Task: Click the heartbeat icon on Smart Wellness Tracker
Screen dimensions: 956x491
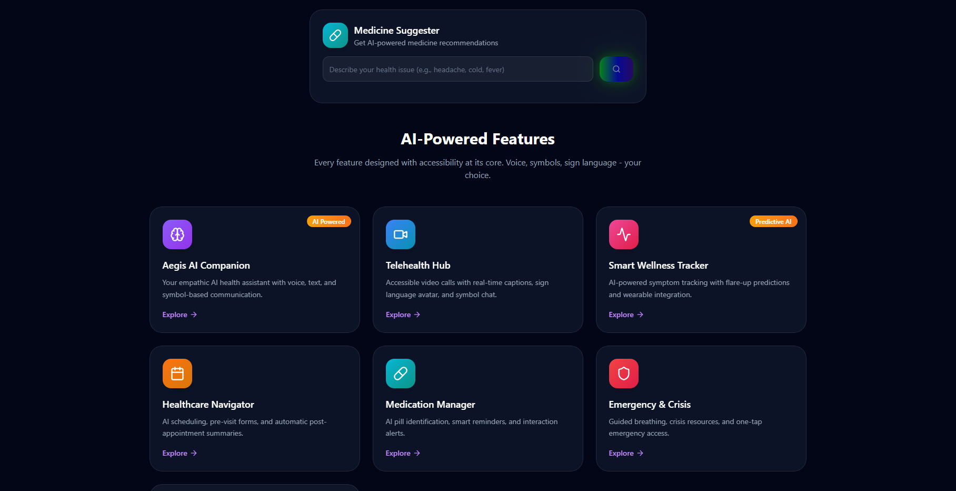Action: (x=623, y=234)
